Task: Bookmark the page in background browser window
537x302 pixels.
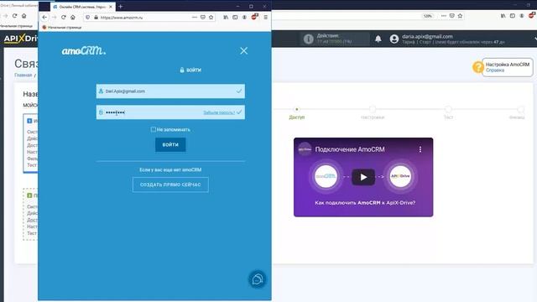Action: click(460, 16)
